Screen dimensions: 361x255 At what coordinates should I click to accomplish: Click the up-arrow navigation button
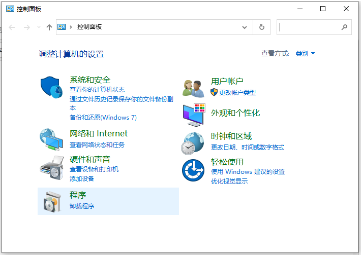(49, 27)
